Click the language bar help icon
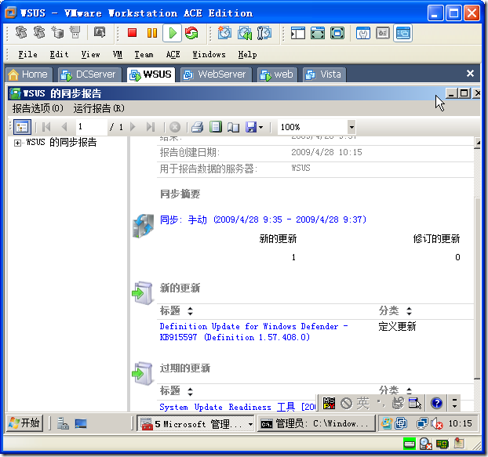This screenshot has height=457, width=488. [x=437, y=403]
